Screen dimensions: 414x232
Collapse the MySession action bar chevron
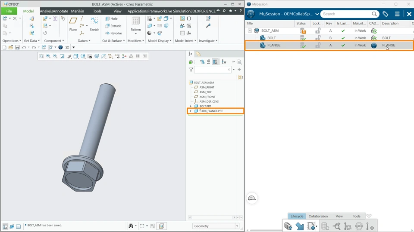[369, 216]
